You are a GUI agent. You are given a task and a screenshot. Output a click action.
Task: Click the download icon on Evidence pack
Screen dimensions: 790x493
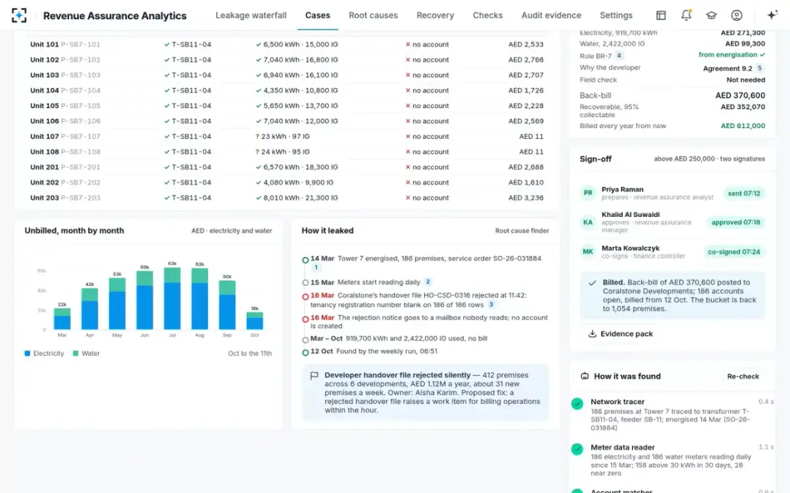click(x=592, y=334)
